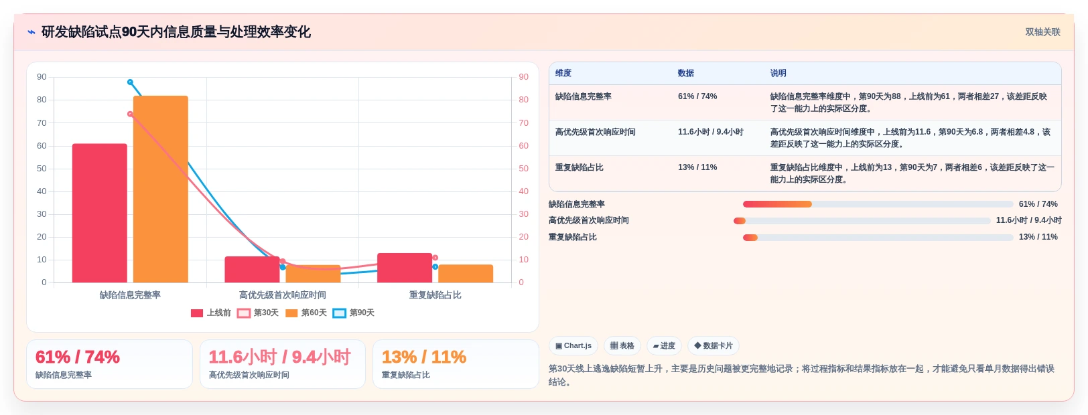Click the orange bar for 高优先级首次响应时间
The width and height of the screenshot is (1088, 415).
point(313,274)
